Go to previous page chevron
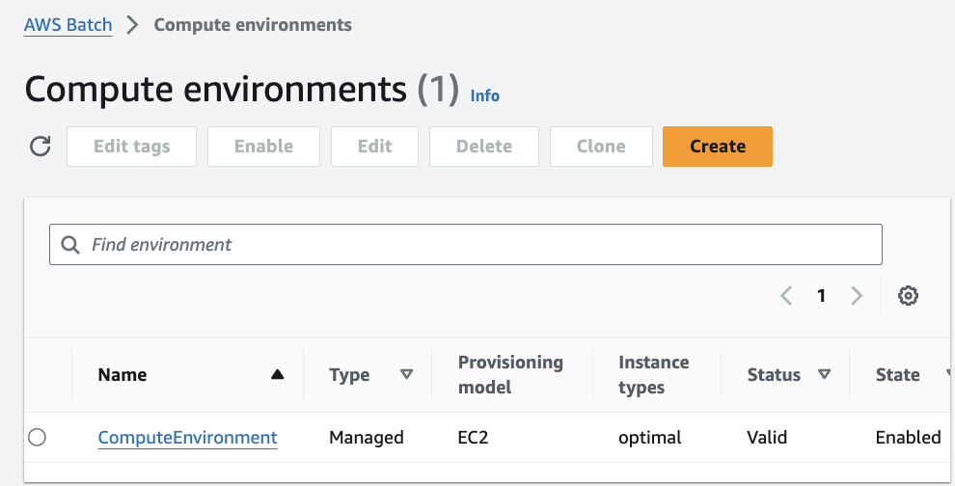 [x=786, y=296]
